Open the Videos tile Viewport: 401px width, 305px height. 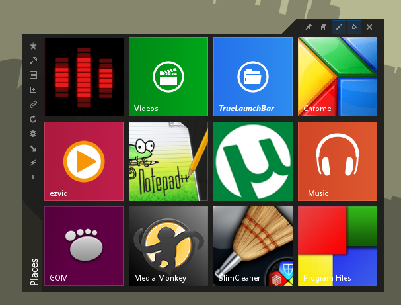(168, 77)
